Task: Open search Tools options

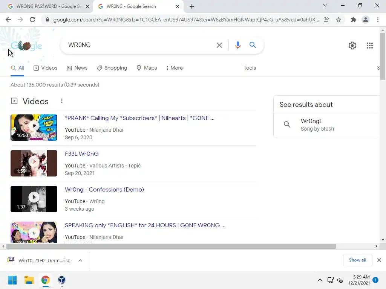Action: click(250, 68)
